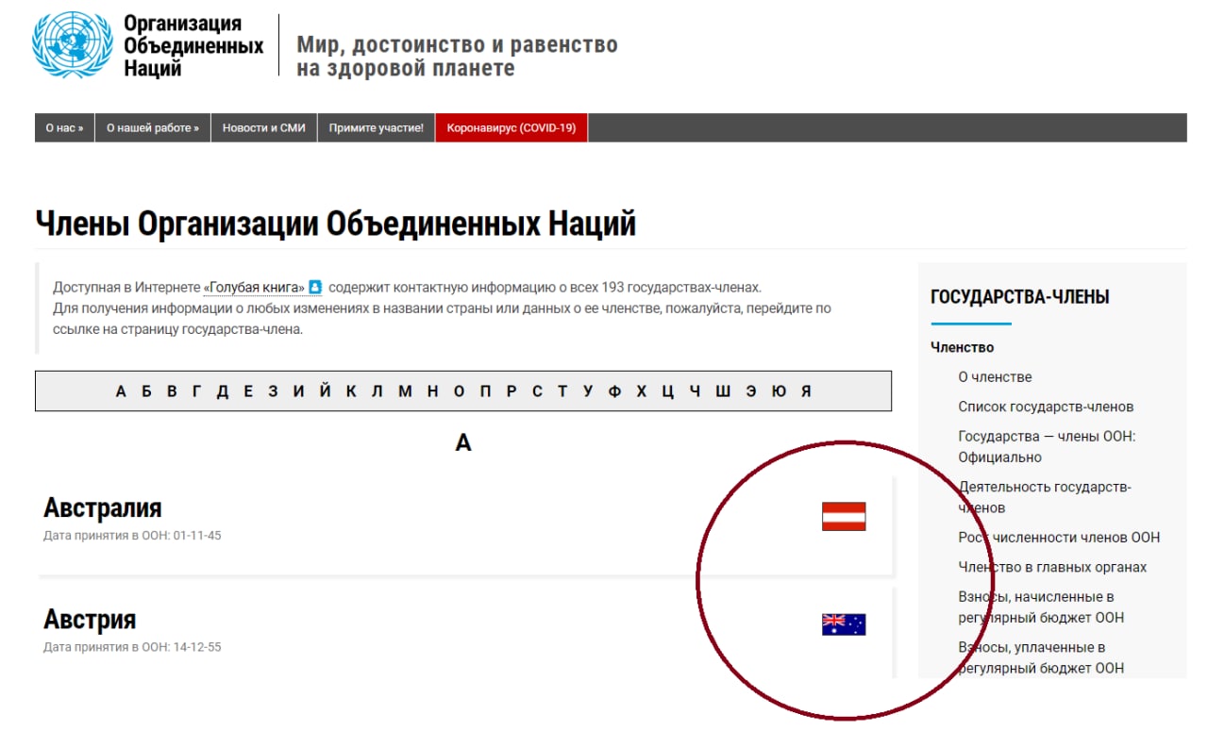Jump to letter Х in alphabet bar

point(641,391)
